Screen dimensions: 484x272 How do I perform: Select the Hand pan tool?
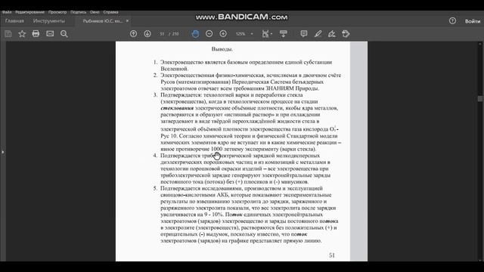click(x=195, y=34)
